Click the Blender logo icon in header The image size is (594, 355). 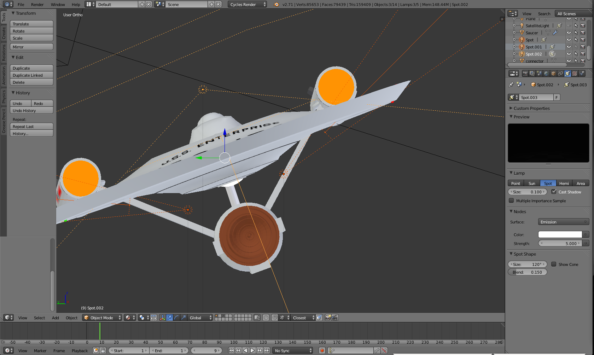pos(276,4)
